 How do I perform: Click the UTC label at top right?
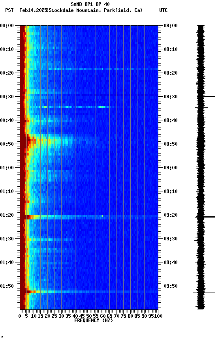(163, 10)
